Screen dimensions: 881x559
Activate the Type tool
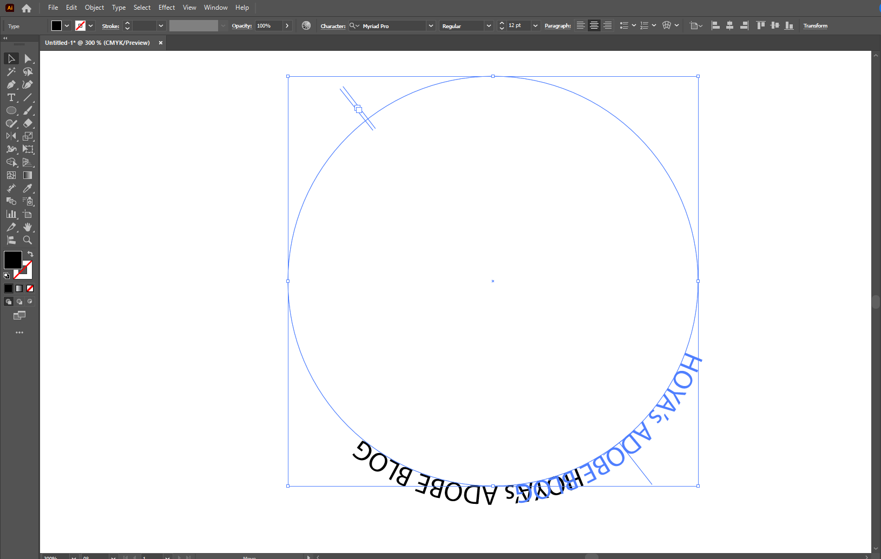pyautogui.click(x=11, y=97)
